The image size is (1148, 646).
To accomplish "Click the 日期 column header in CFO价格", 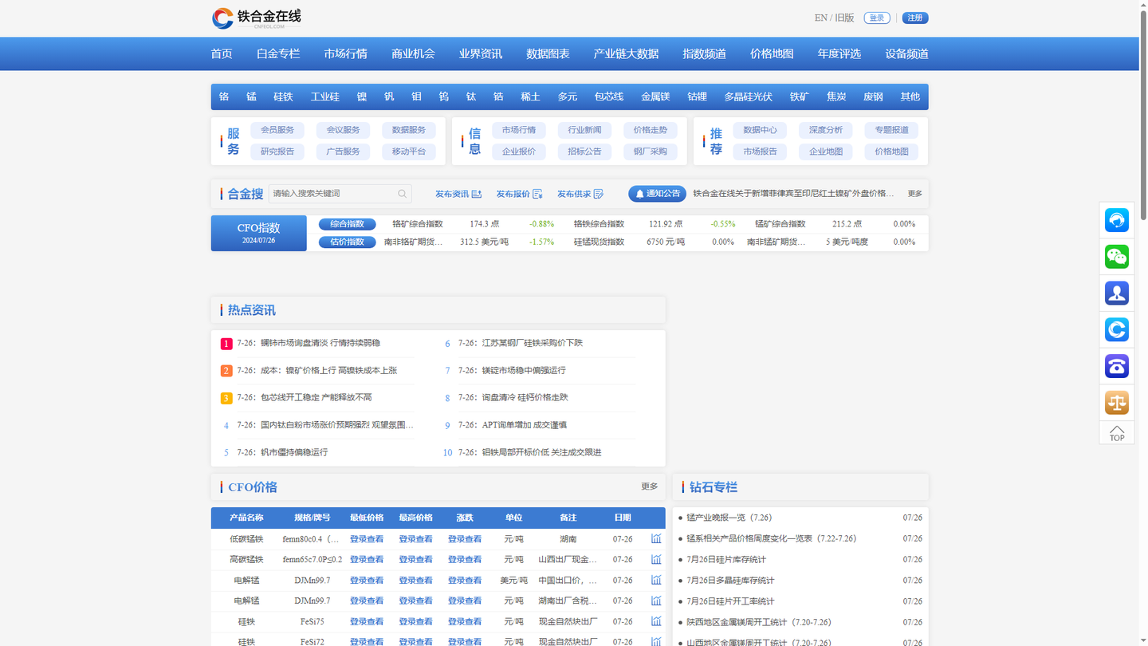I will pyautogui.click(x=623, y=518).
